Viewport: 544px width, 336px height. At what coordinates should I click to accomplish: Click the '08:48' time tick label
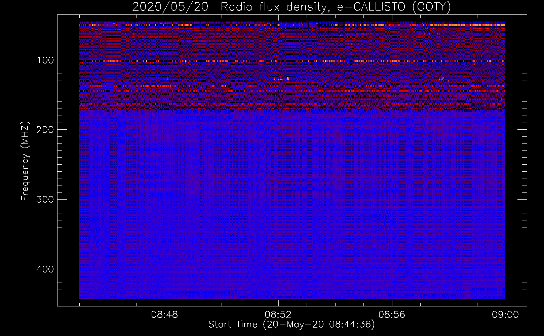click(x=164, y=315)
